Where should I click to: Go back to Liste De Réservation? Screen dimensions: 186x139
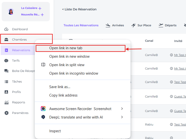tap(79, 9)
